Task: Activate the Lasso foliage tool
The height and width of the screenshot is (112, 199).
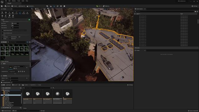Action: tap(16, 13)
